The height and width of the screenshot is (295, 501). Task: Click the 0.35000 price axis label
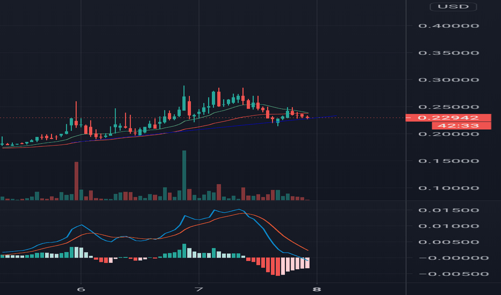pyautogui.click(x=449, y=53)
